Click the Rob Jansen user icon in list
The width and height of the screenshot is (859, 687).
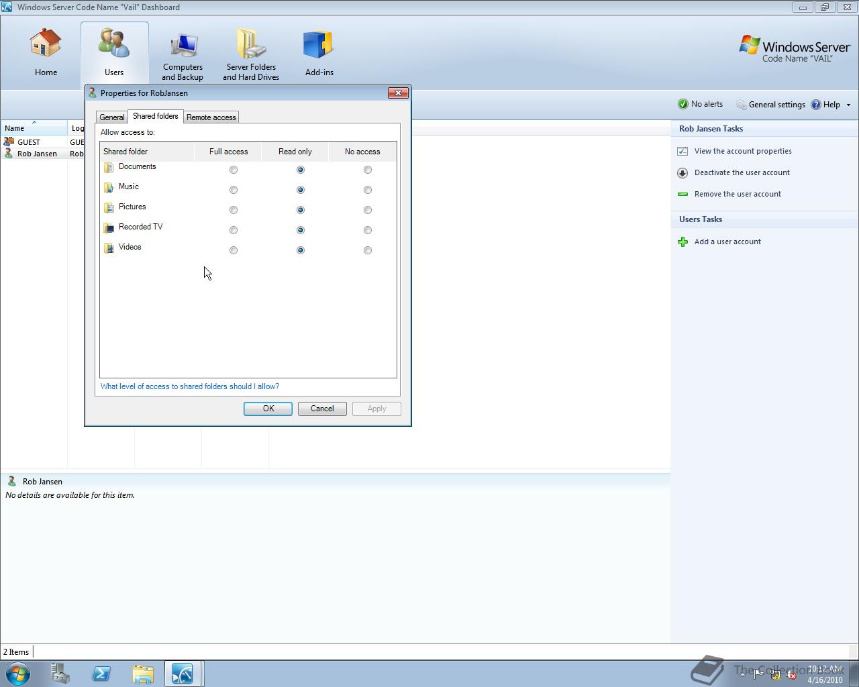(9, 153)
